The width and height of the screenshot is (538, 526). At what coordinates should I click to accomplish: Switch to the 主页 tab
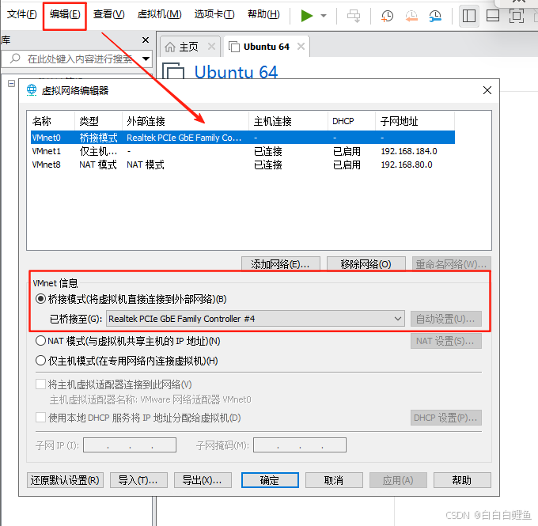(189, 47)
